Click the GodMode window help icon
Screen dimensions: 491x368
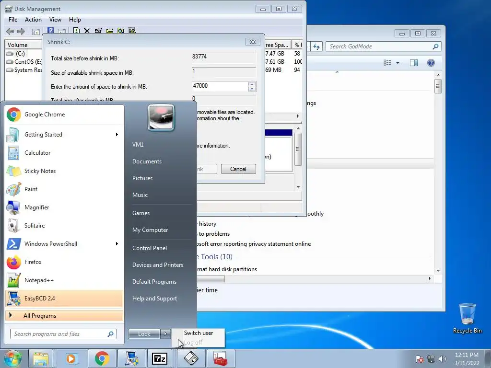431,63
